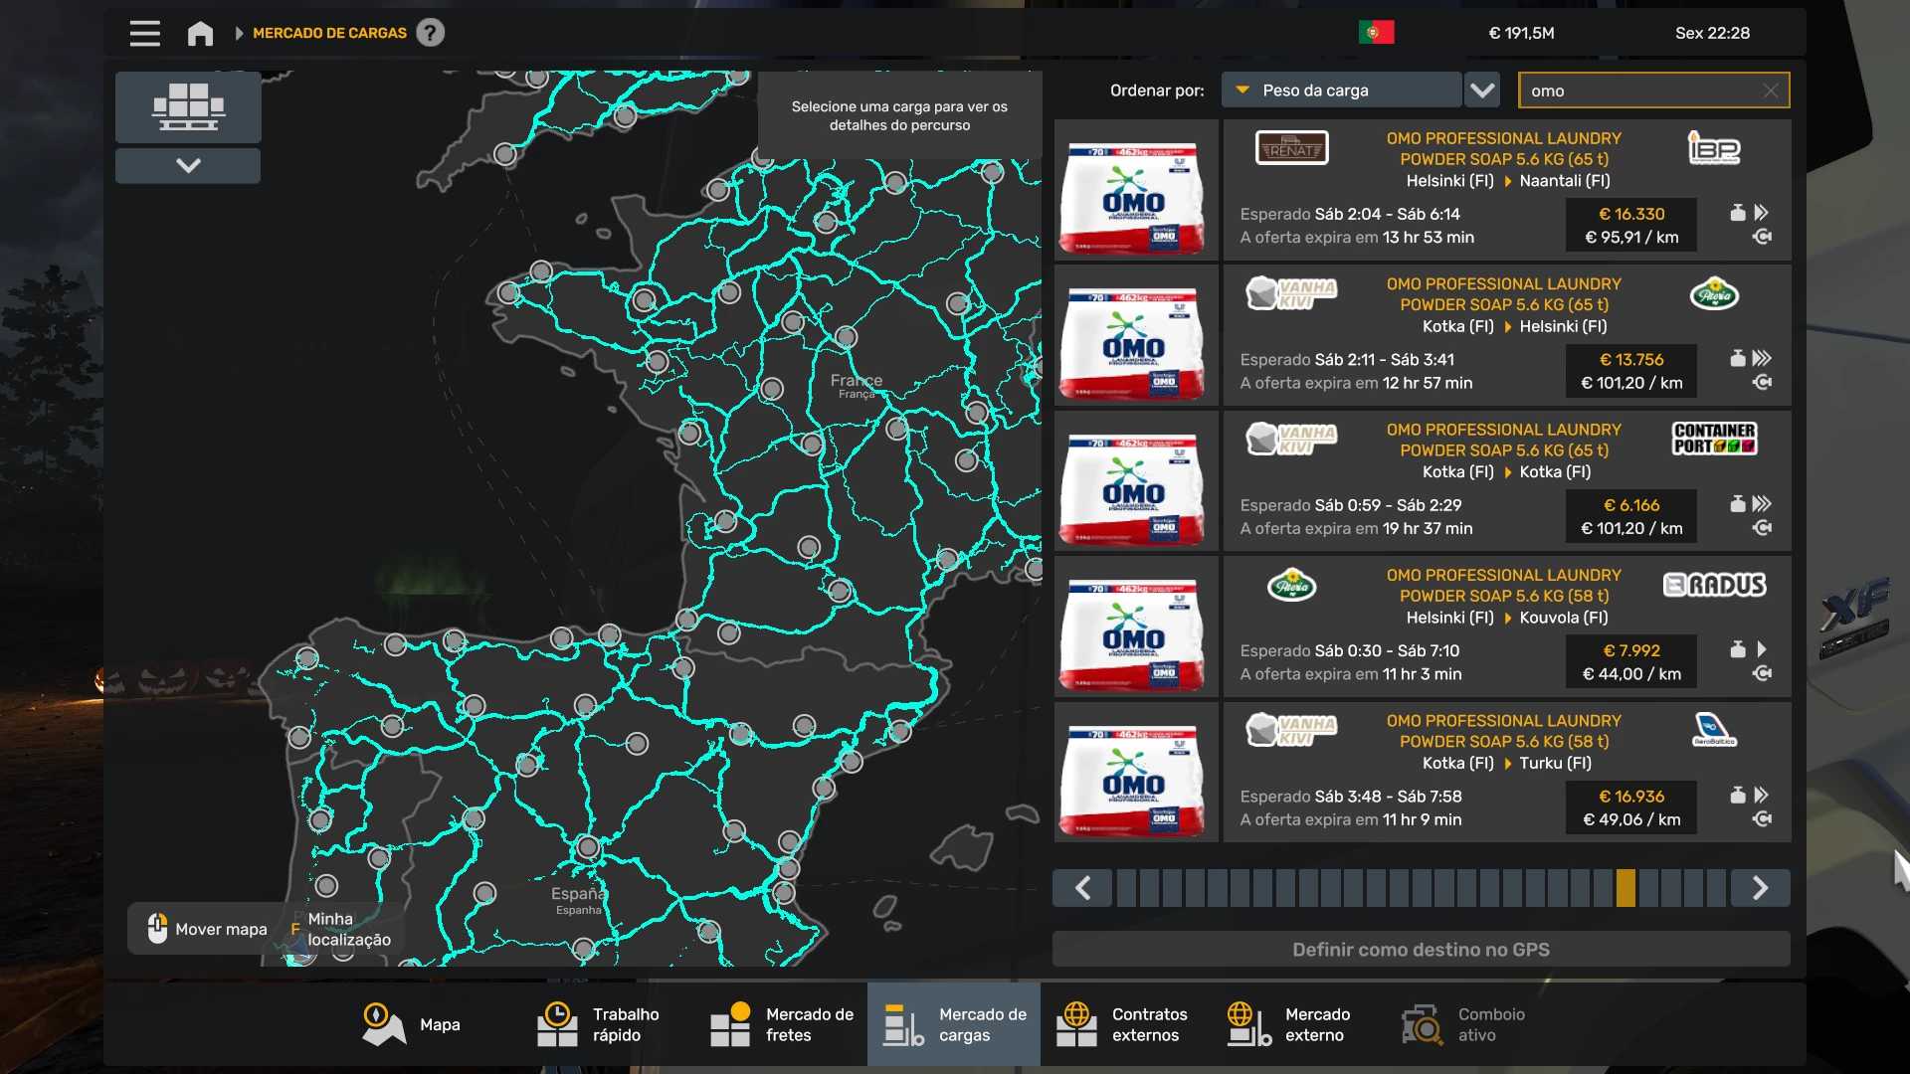Go to previous page of offers

[1083, 888]
